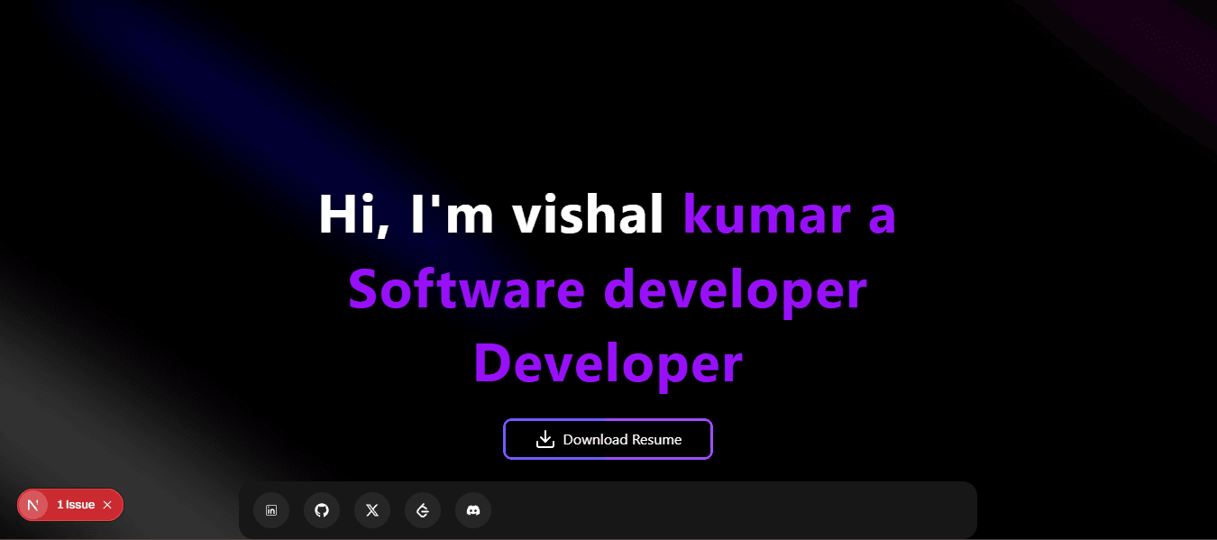
Task: Open the LinkedIn profile icon
Action: click(x=271, y=510)
